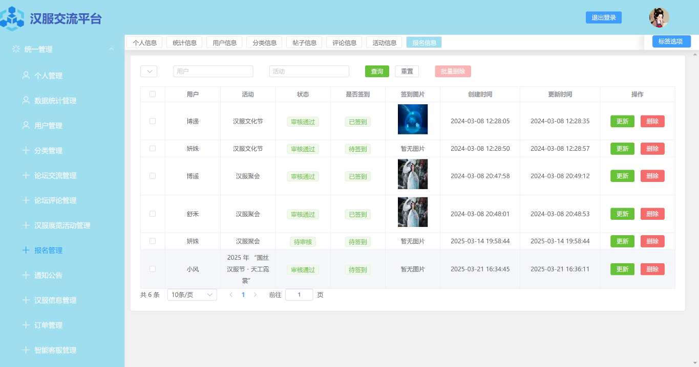Click 删除 for the 舒禾 row

652,214
